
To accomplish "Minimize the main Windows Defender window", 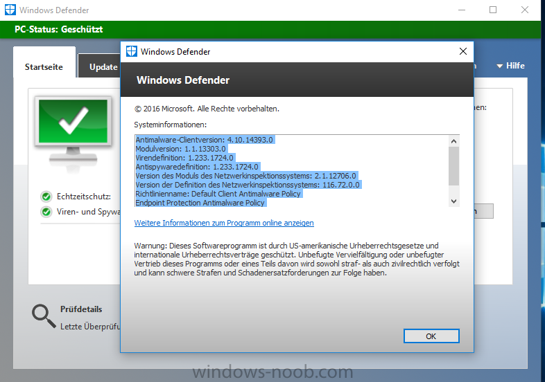I will [462, 10].
